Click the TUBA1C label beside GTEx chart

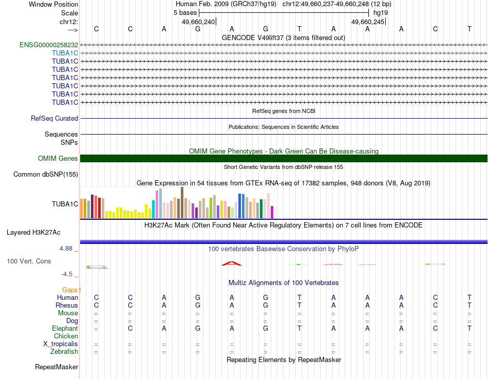[x=65, y=204]
